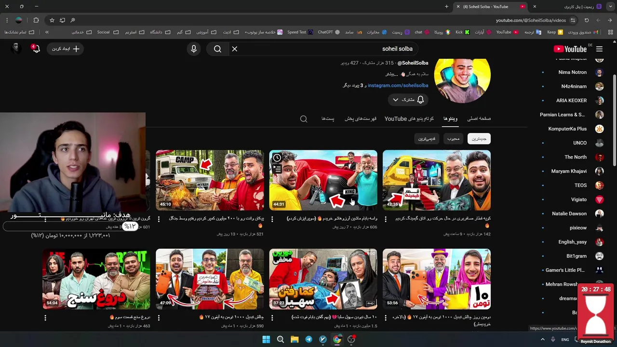Click the browser reload button

[587, 20]
